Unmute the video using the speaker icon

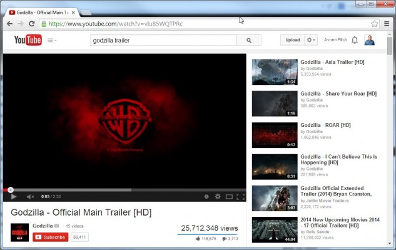click(x=29, y=197)
